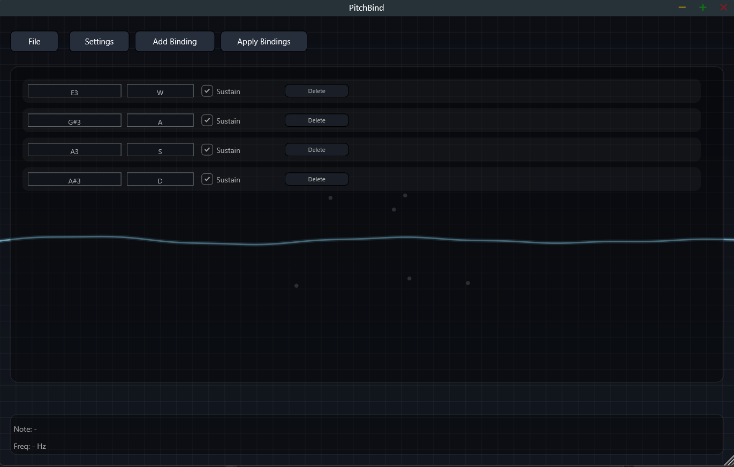Edit the G#3 note field

pyautogui.click(x=74, y=120)
